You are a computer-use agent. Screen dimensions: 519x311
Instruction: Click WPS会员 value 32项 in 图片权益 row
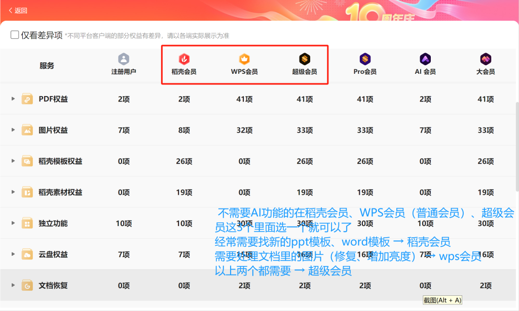(x=244, y=130)
